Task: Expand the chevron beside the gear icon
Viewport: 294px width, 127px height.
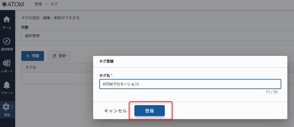Action: (x=12, y=107)
